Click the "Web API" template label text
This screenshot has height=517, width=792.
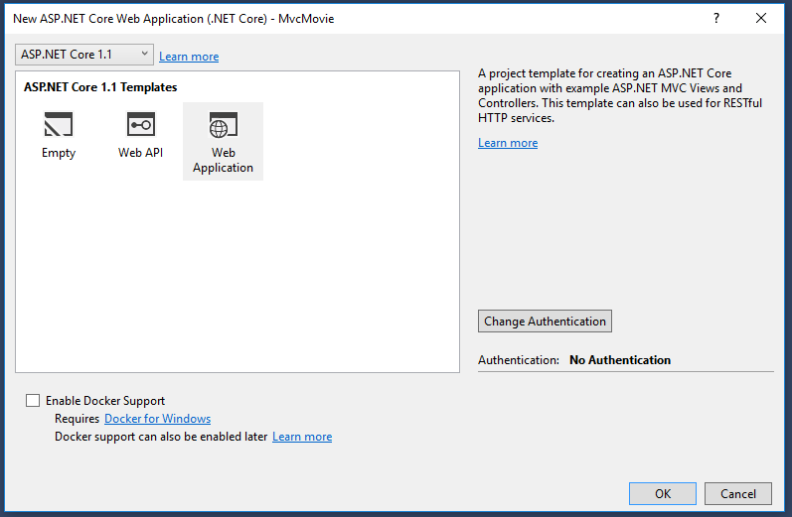click(x=140, y=153)
